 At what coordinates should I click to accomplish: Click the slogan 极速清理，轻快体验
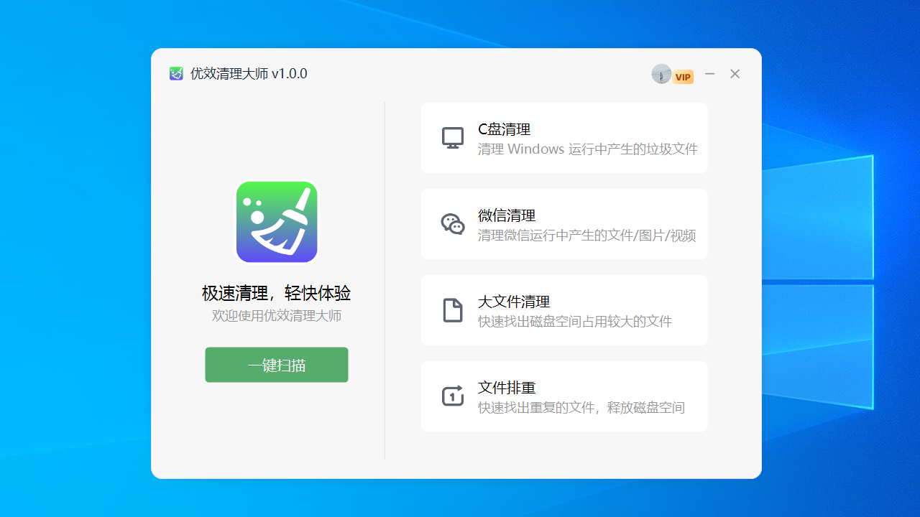[x=276, y=293]
